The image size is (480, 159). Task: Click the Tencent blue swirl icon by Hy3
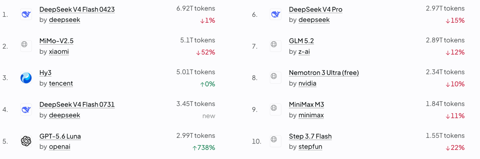pyautogui.click(x=26, y=78)
